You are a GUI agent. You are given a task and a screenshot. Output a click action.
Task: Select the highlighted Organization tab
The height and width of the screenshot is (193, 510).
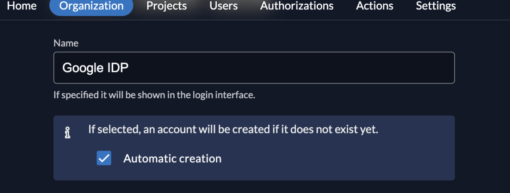[x=91, y=6]
